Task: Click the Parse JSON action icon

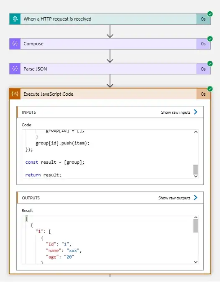Action: coord(15,69)
